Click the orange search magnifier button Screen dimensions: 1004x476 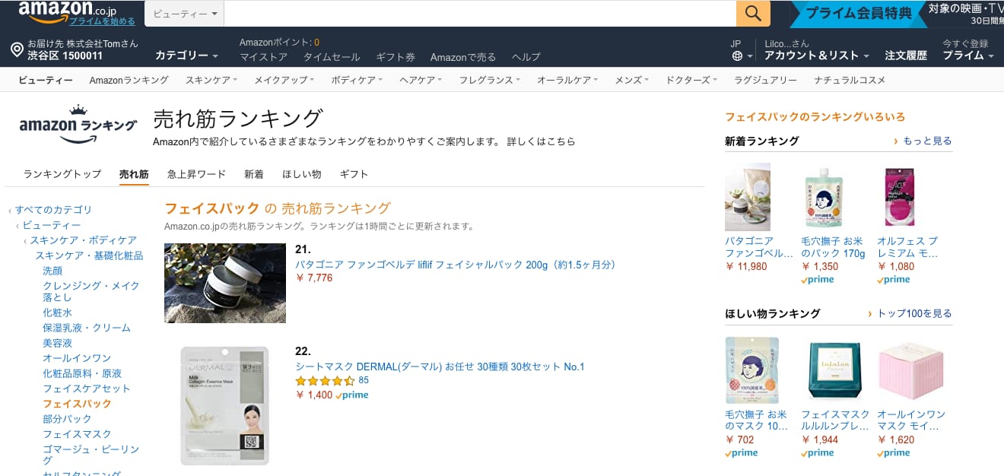pyautogui.click(x=753, y=13)
